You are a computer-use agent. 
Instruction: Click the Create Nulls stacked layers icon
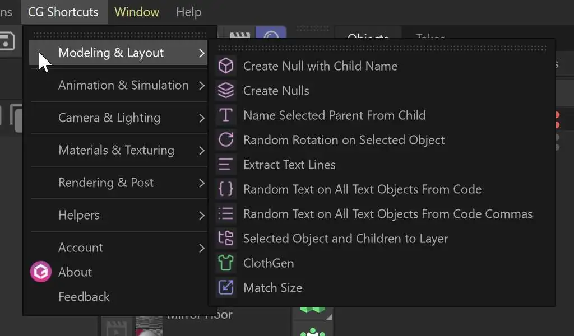(x=226, y=90)
